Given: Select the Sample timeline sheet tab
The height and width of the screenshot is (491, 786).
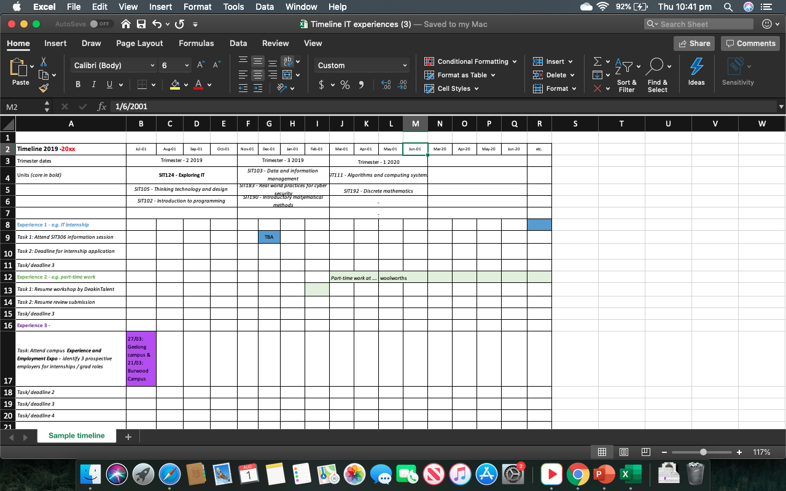Looking at the screenshot, I should click(77, 436).
